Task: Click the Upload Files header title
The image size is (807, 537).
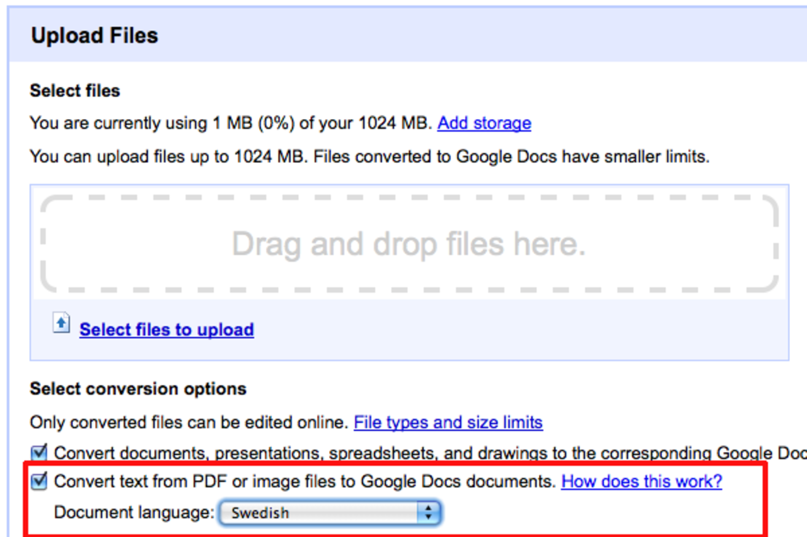Action: coord(95,35)
